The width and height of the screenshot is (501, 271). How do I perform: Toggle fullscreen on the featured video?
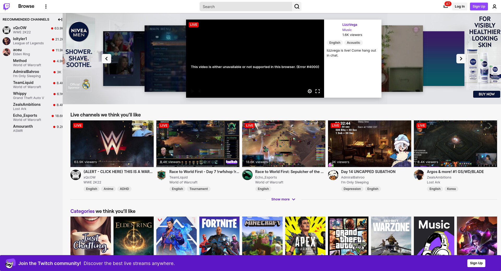(x=318, y=91)
